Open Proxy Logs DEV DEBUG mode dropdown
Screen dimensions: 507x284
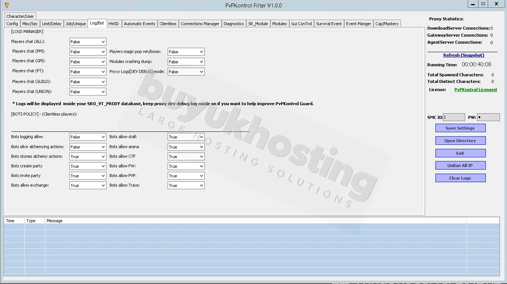pyautogui.click(x=186, y=72)
